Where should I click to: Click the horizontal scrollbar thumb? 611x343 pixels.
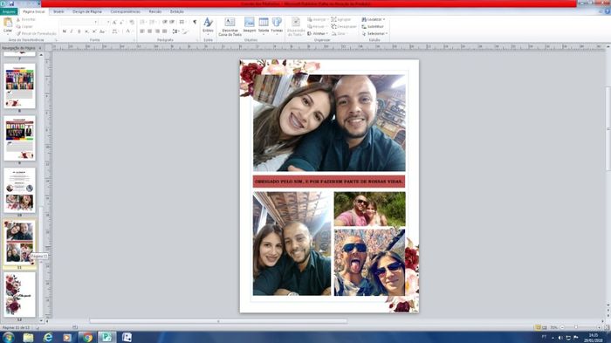tap(218, 321)
